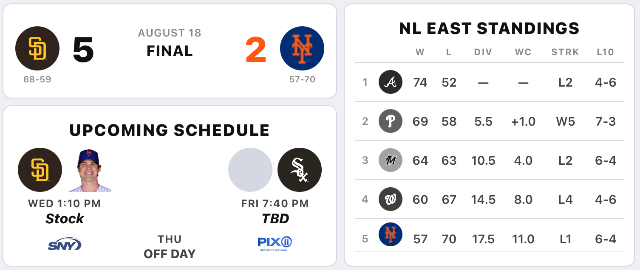The width and height of the screenshot is (640, 270).
Task: Select the Marlins logo in standings
Action: 391,160
